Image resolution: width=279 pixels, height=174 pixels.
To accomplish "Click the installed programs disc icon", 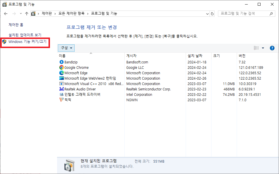I will (x=69, y=165).
